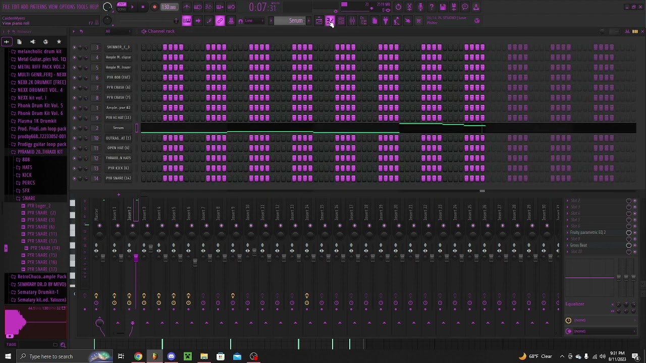Click the save project disk icon

443,7
